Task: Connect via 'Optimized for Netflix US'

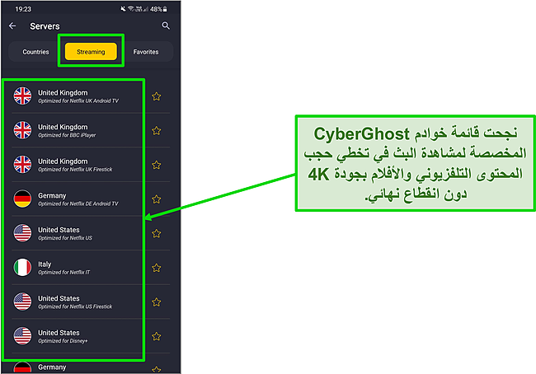Action: (65, 238)
